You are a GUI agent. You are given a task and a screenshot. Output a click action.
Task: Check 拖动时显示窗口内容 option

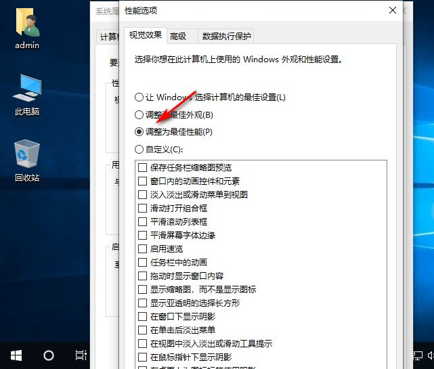142,276
